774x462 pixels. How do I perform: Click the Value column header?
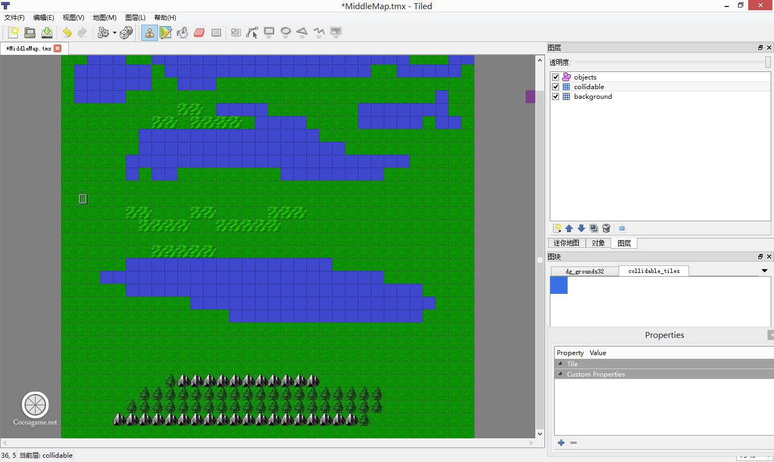598,353
